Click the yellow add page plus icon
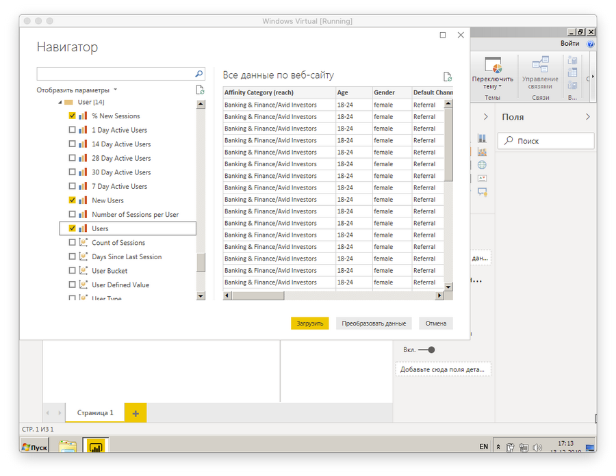The image size is (616, 476). 136,413
